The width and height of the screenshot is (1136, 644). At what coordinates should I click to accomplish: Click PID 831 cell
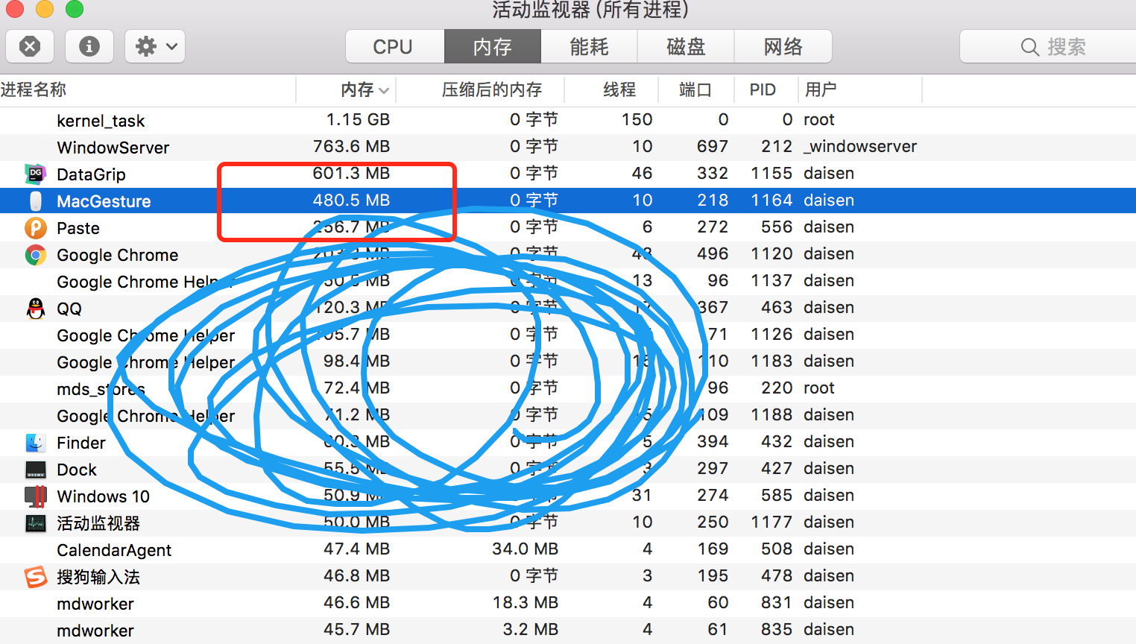(776, 602)
